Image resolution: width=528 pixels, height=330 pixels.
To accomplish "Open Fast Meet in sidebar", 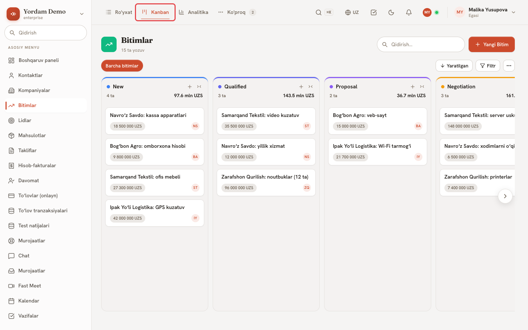I will click(x=46, y=286).
